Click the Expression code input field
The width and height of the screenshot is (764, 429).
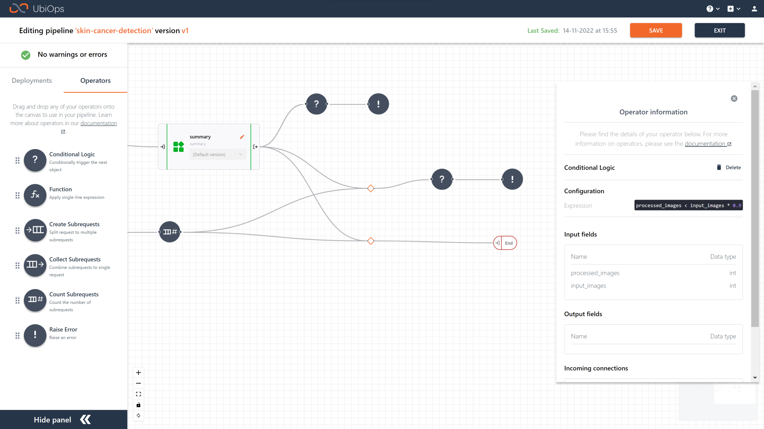pyautogui.click(x=688, y=206)
